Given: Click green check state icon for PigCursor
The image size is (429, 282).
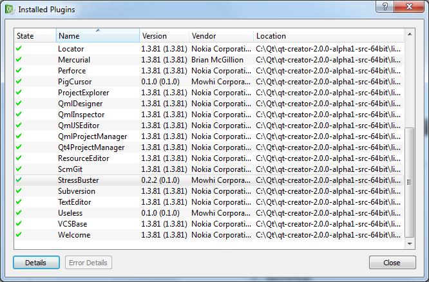Looking at the screenshot, I should [x=19, y=82].
